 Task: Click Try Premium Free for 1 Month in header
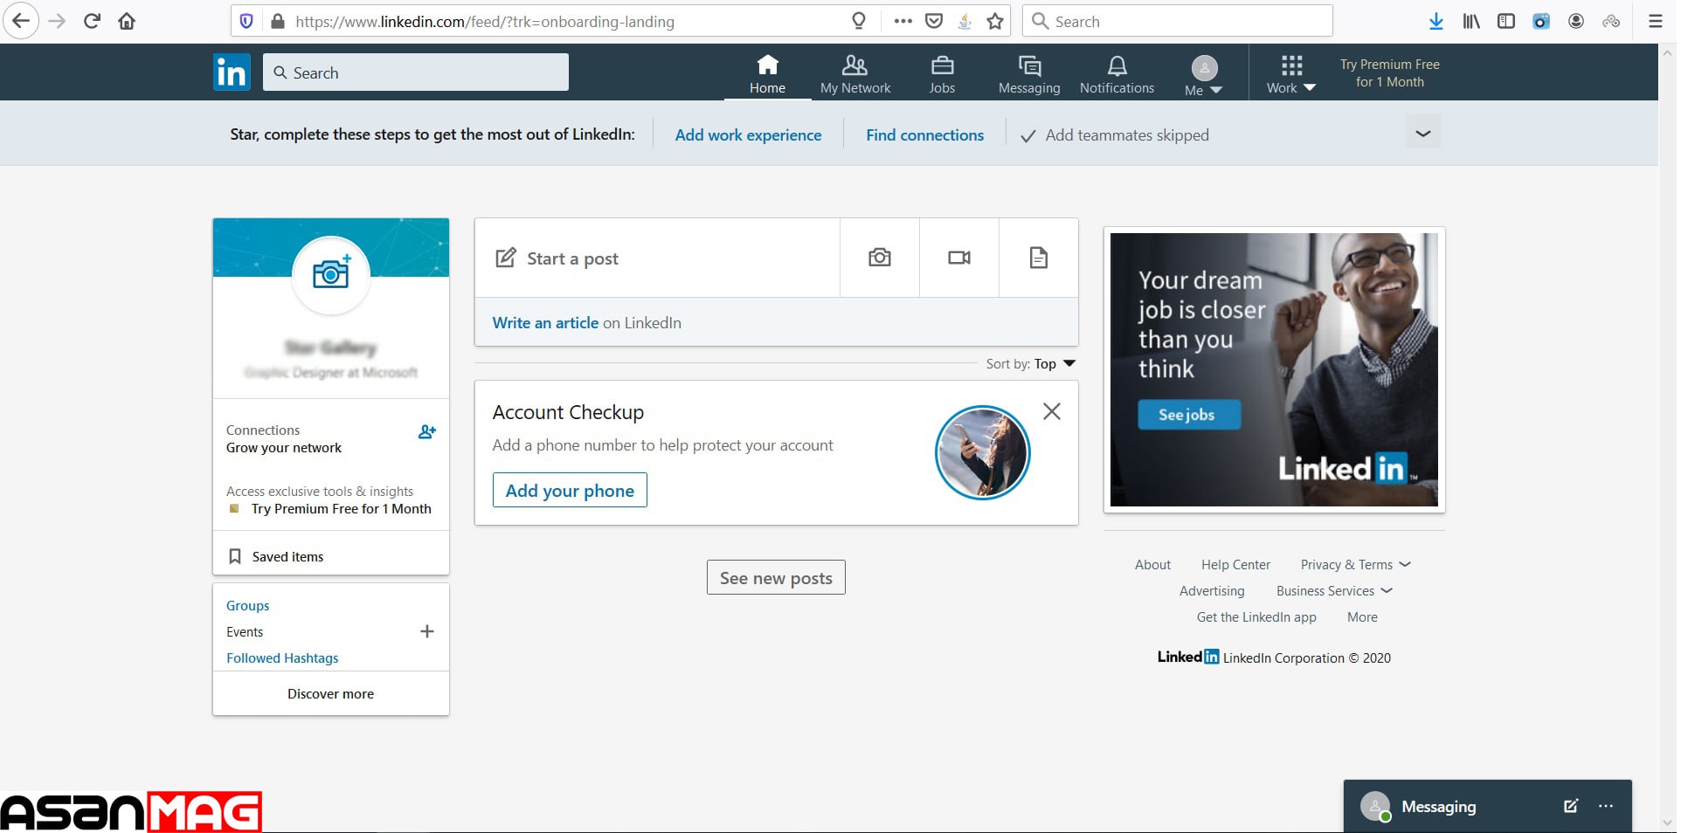pos(1390,72)
